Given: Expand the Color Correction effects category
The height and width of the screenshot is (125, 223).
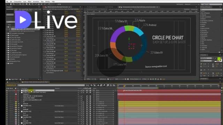Looking at the screenshot, I should 201,17.
